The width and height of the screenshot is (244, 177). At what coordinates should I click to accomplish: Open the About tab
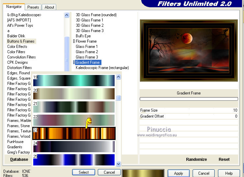pos(49,7)
